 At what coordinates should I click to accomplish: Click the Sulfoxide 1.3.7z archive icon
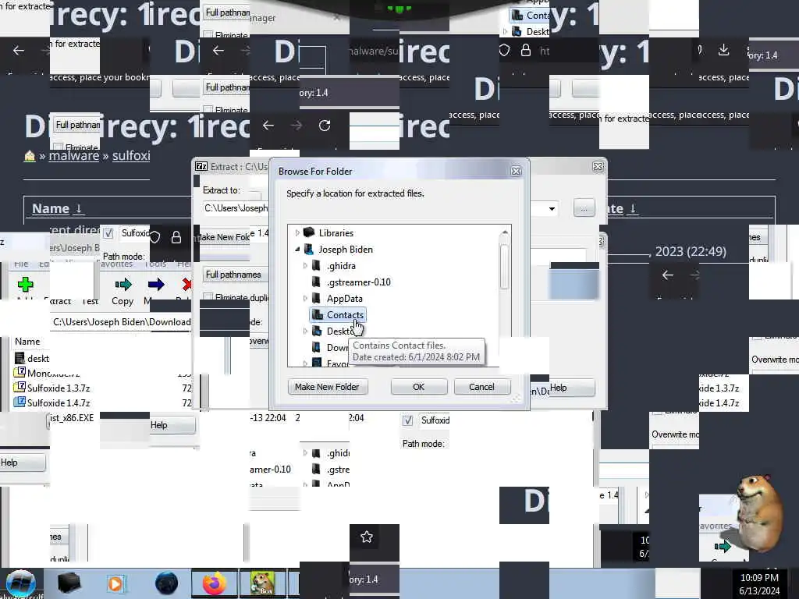coord(20,387)
